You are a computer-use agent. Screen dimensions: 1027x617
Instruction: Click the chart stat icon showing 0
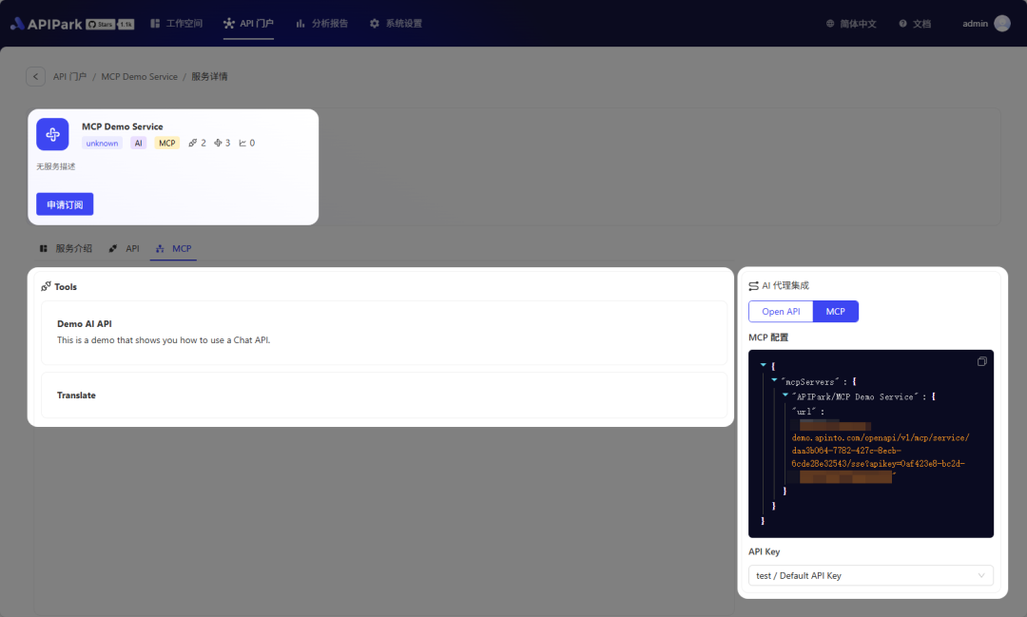[x=242, y=143]
